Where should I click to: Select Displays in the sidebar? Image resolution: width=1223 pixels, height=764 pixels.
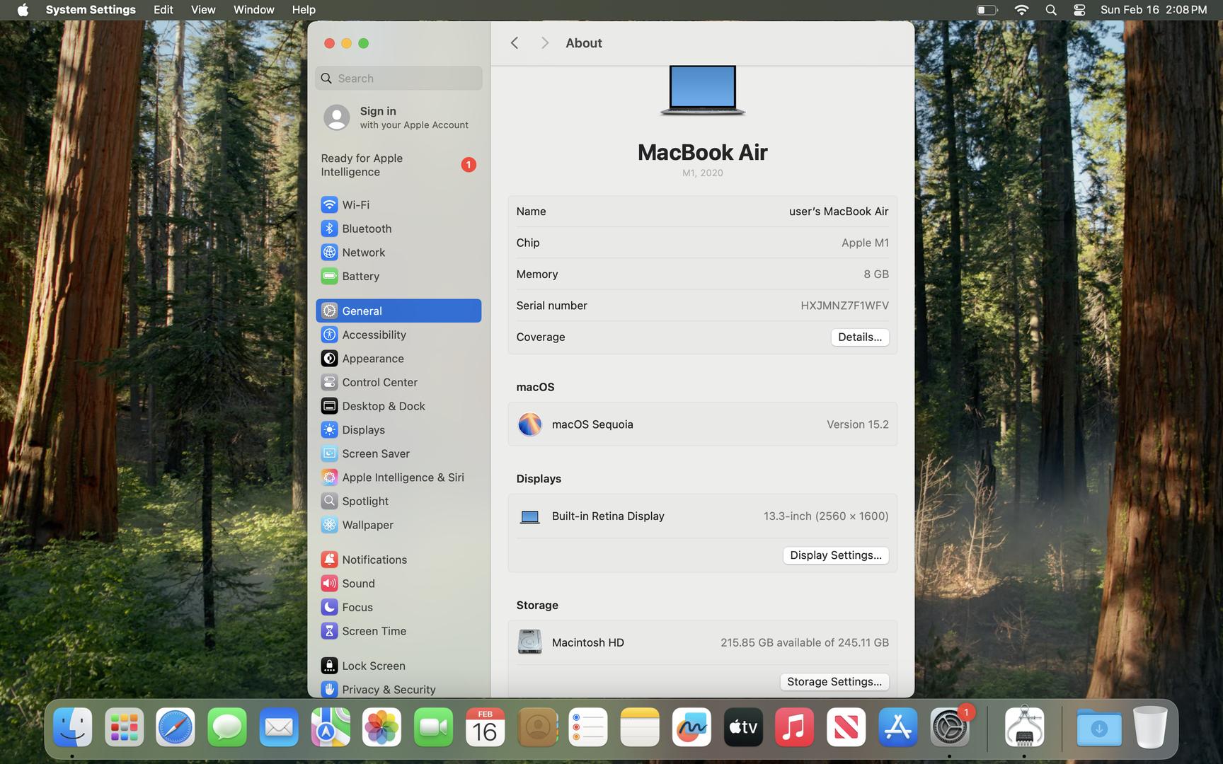(x=363, y=429)
